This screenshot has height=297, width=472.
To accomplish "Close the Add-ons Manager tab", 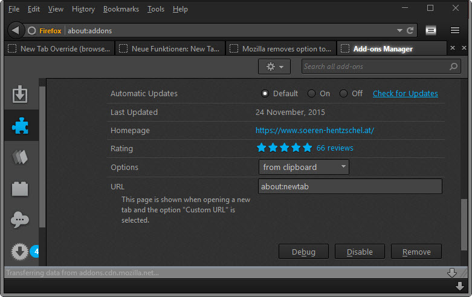I will 453,48.
